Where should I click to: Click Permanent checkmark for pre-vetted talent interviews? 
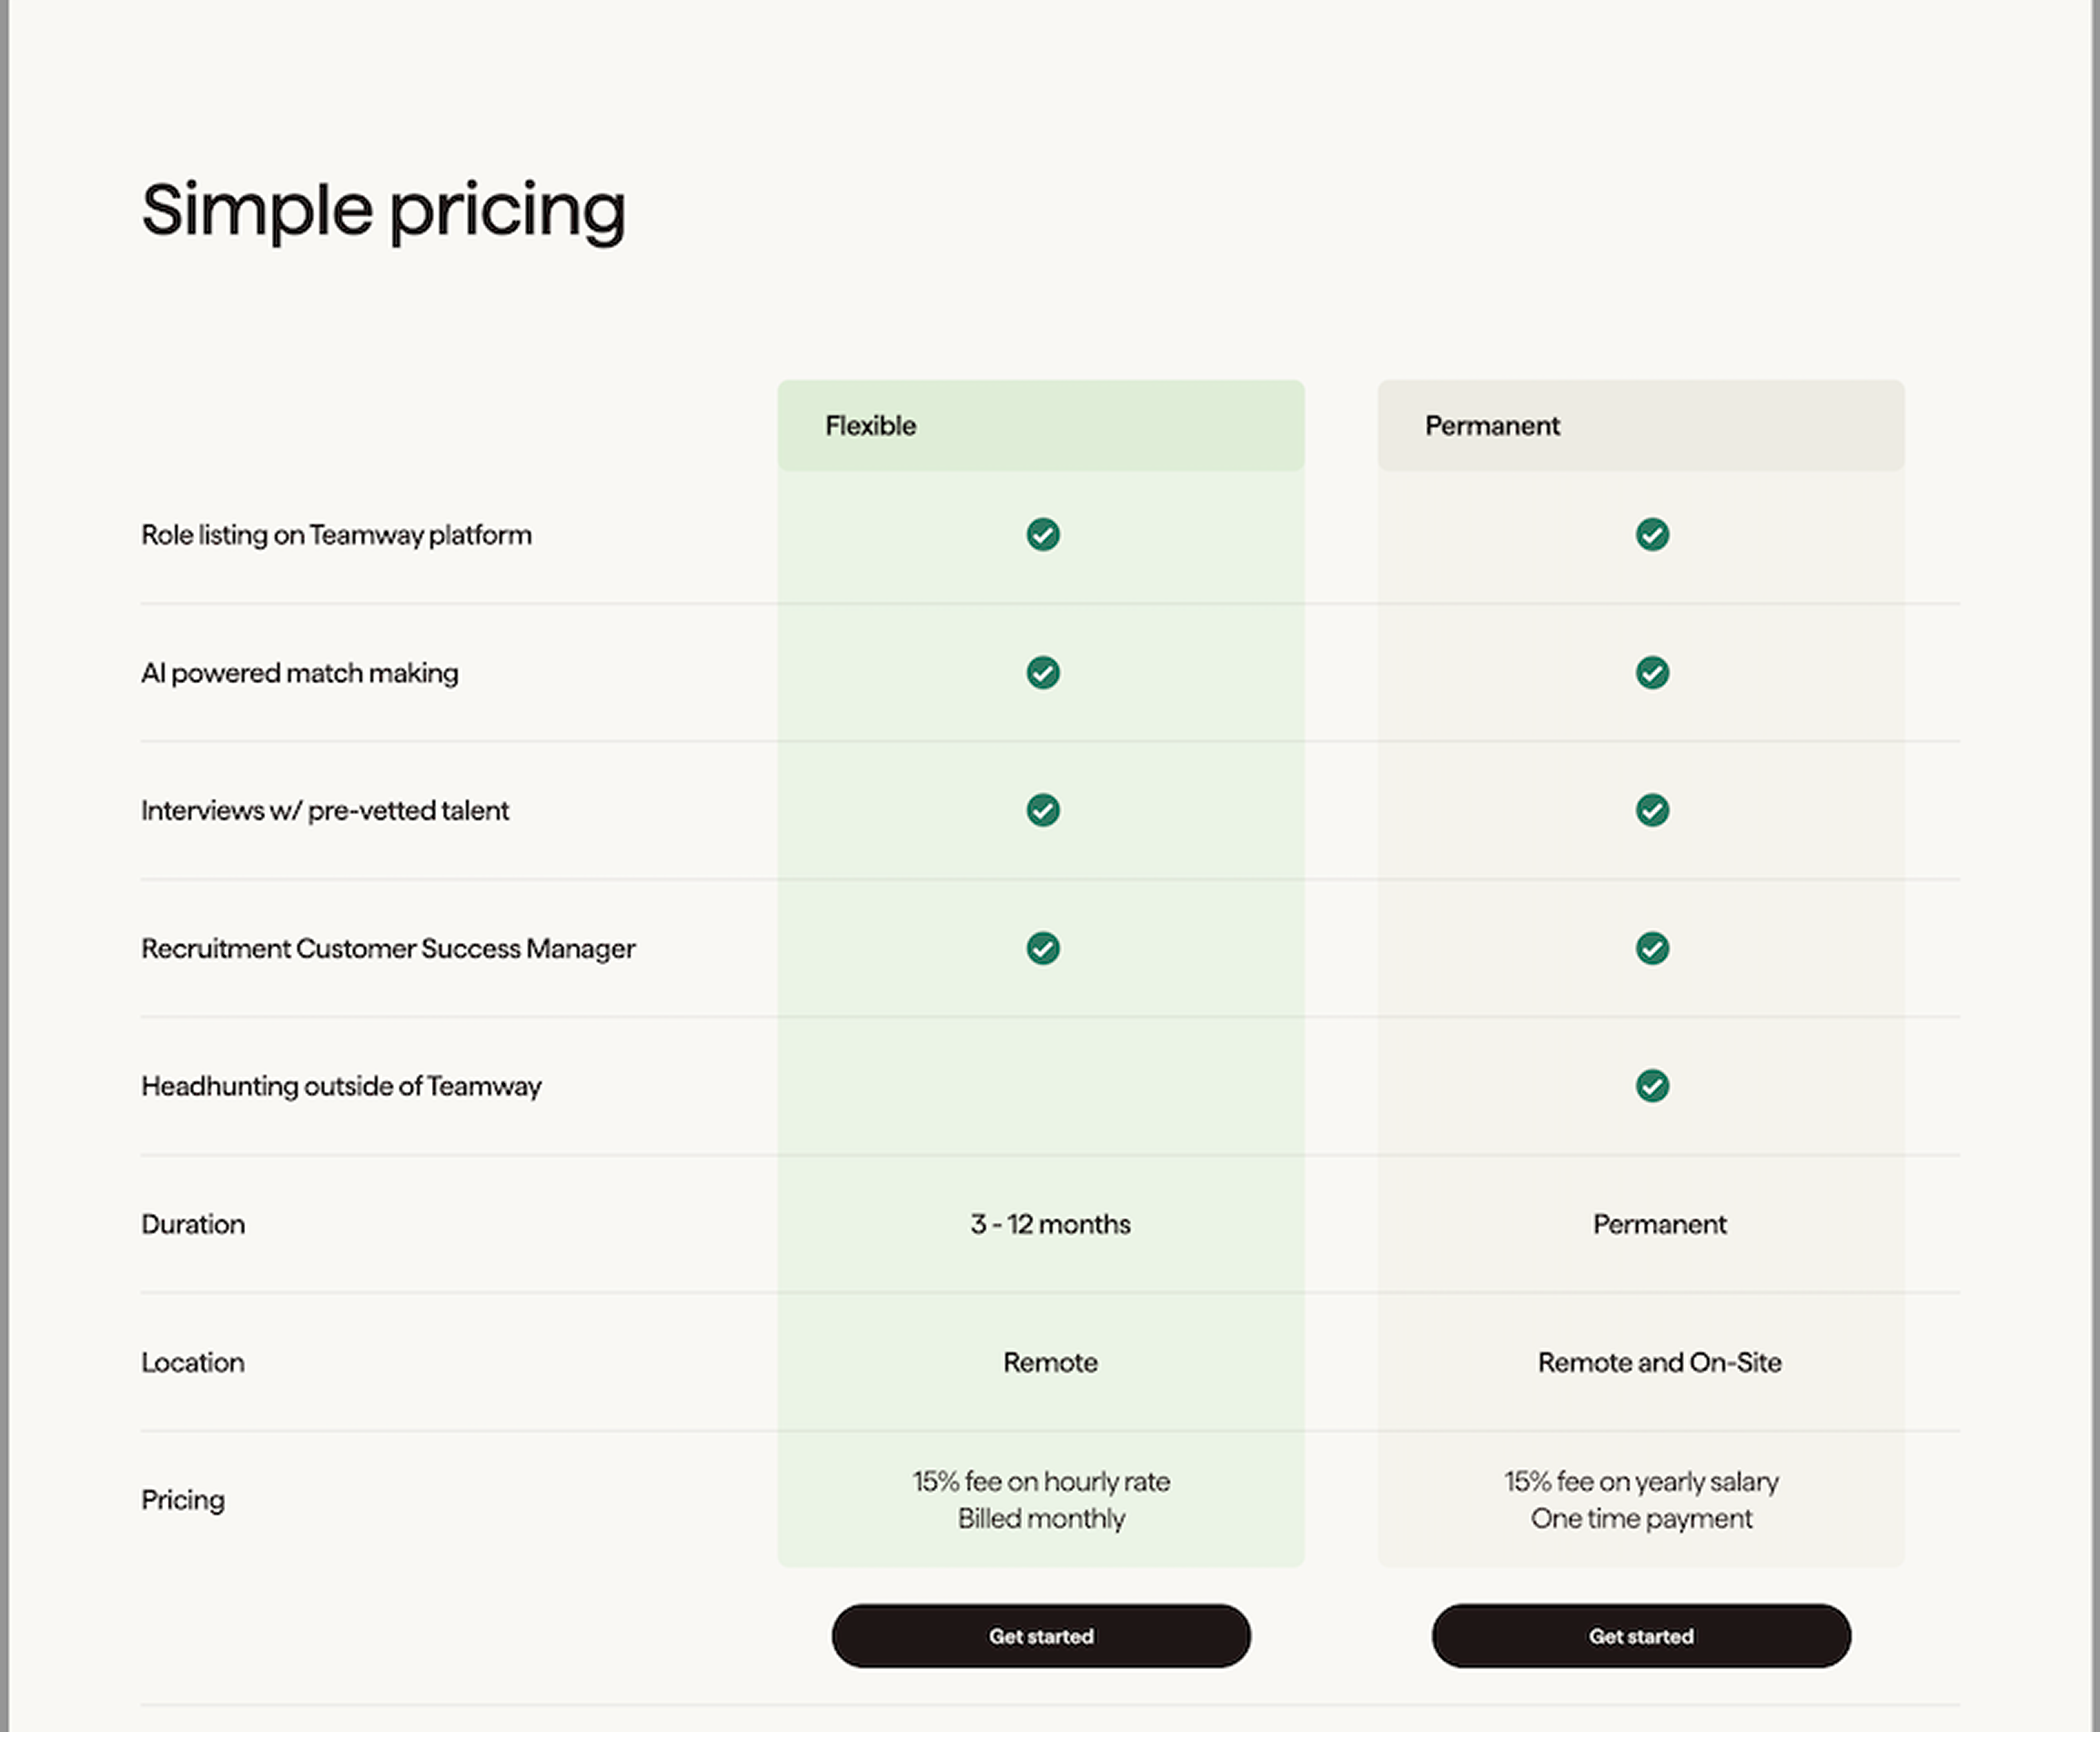1652,810
